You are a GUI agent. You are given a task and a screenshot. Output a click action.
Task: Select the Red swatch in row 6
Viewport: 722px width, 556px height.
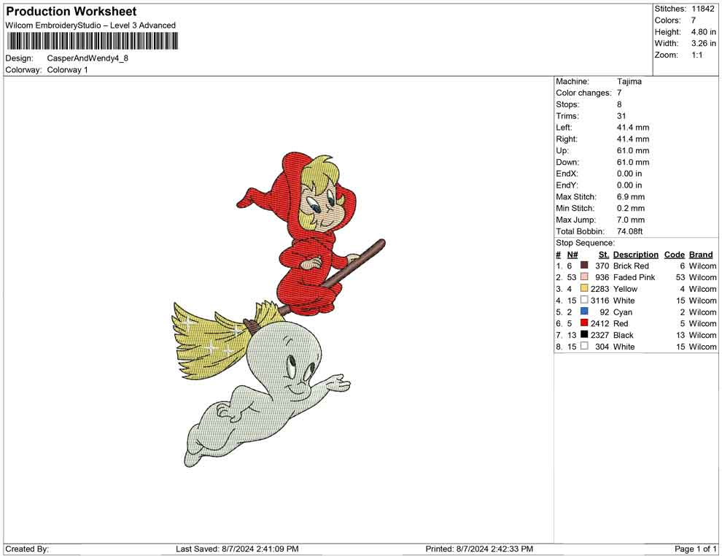(584, 323)
